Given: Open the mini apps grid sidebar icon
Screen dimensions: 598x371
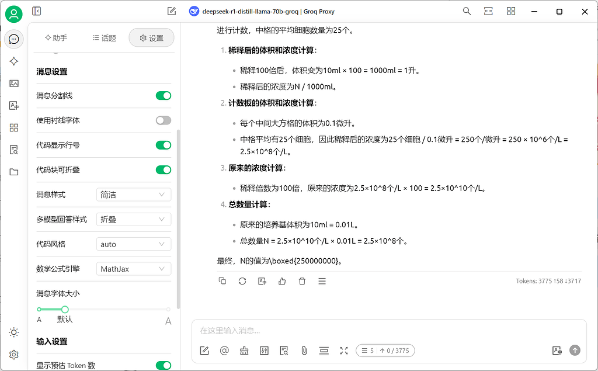Looking at the screenshot, I should point(14,127).
